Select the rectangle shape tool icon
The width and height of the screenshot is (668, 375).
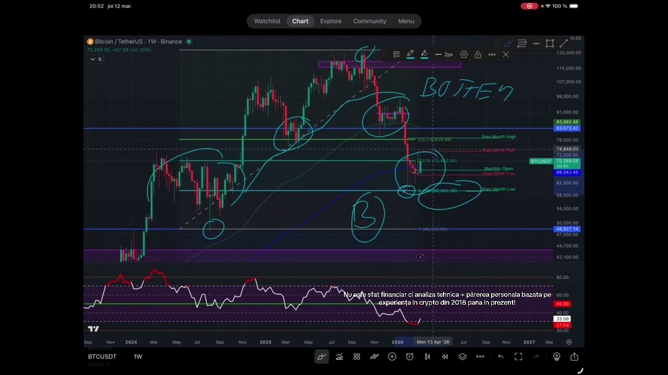click(x=550, y=44)
